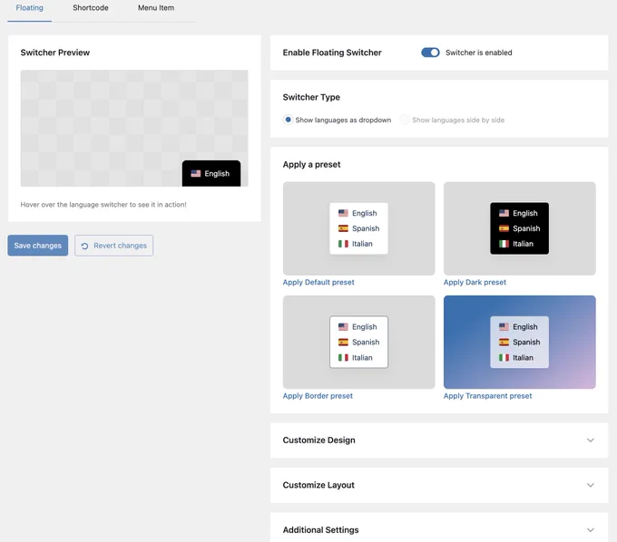617x542 pixels.
Task: Click the revert arrow icon
Action: [x=84, y=246]
